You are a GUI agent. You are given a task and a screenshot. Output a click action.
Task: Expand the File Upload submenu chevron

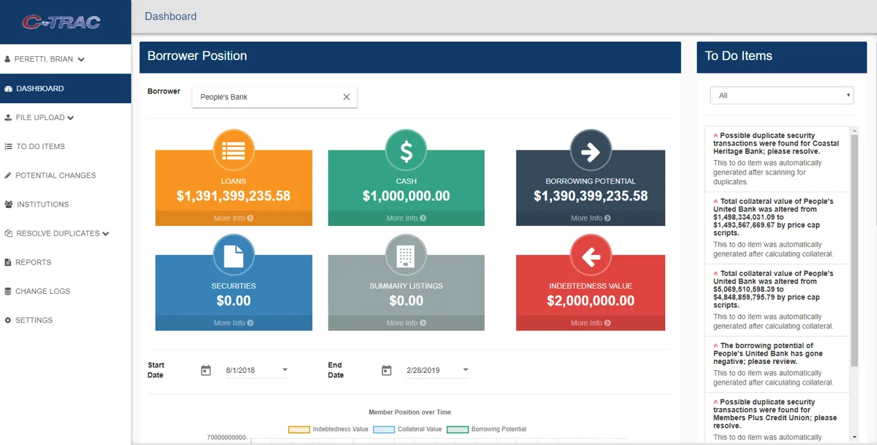point(71,118)
